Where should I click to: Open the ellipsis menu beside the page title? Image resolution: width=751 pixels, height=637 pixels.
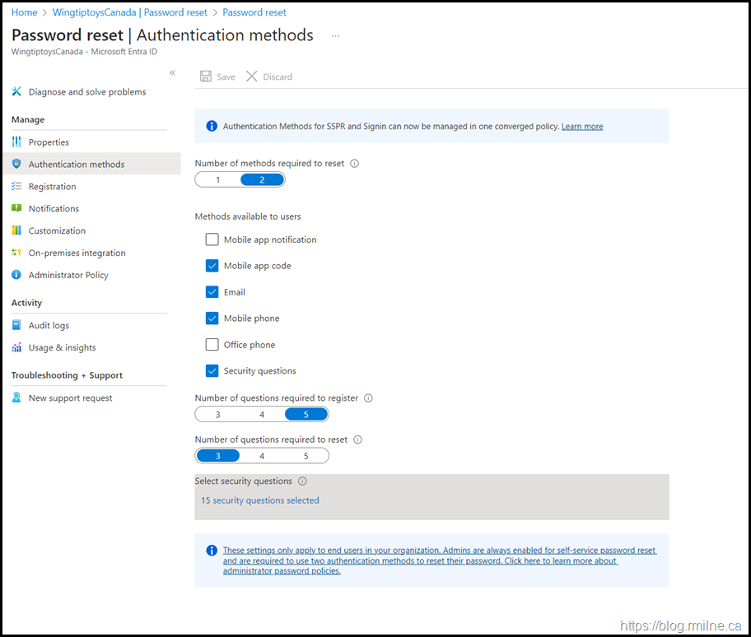pyautogui.click(x=334, y=35)
